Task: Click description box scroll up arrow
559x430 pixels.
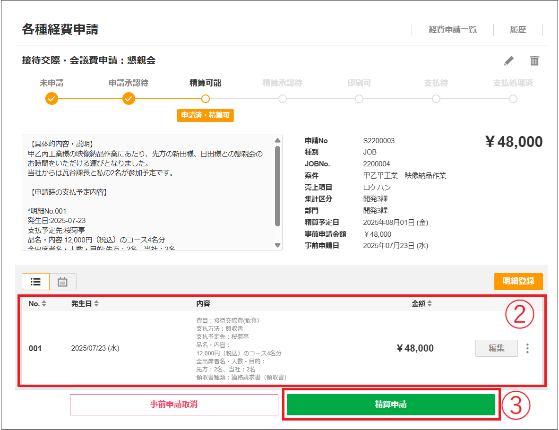Action: (x=277, y=140)
